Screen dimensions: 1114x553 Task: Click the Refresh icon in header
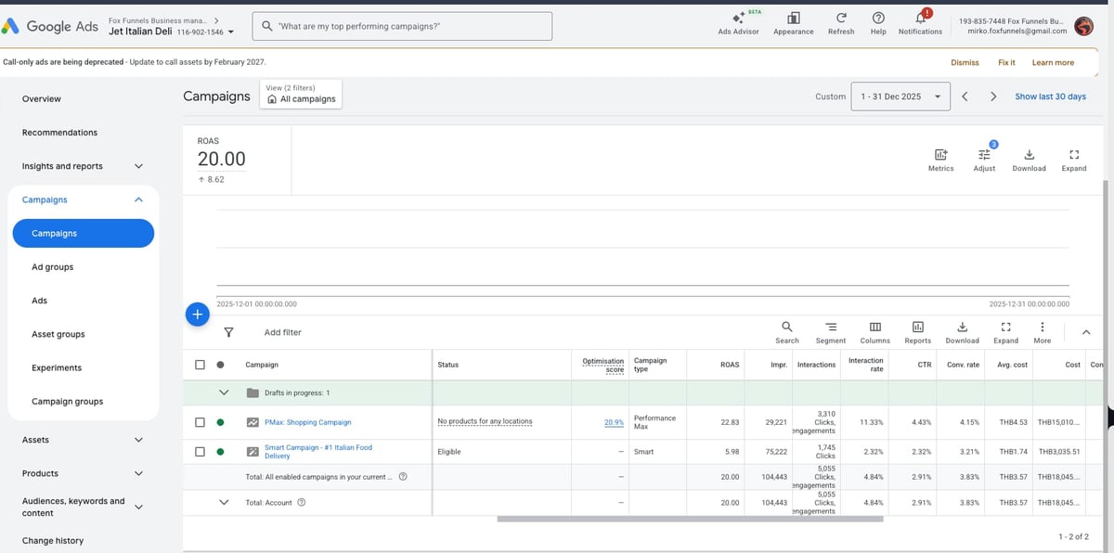[841, 18]
